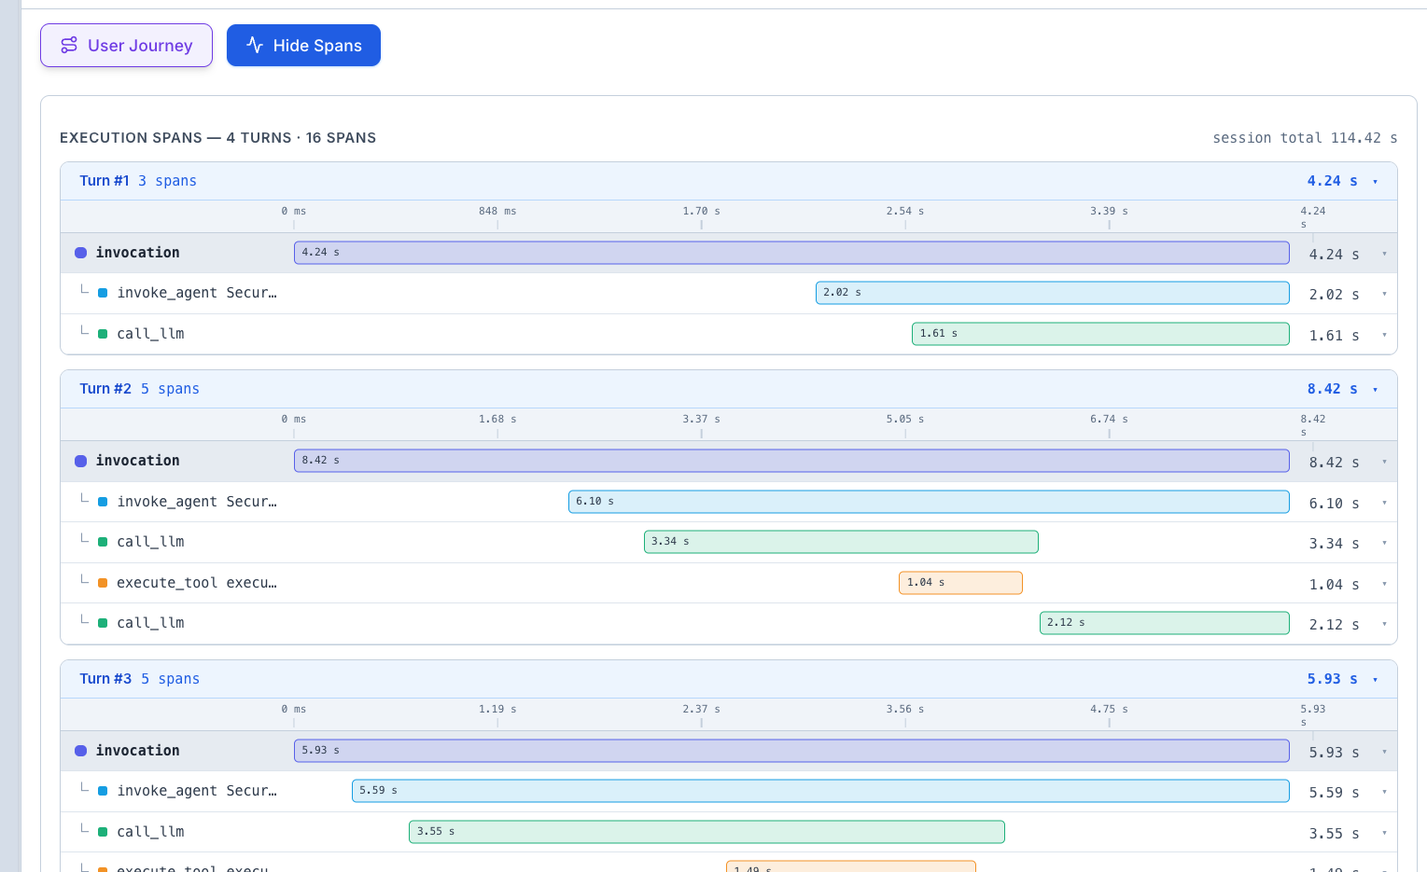Toggle Hide Spans off
The width and height of the screenshot is (1427, 872).
pyautogui.click(x=303, y=45)
